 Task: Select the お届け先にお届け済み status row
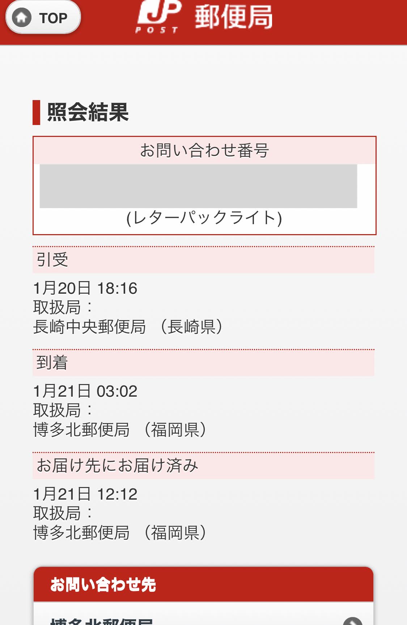(x=203, y=465)
